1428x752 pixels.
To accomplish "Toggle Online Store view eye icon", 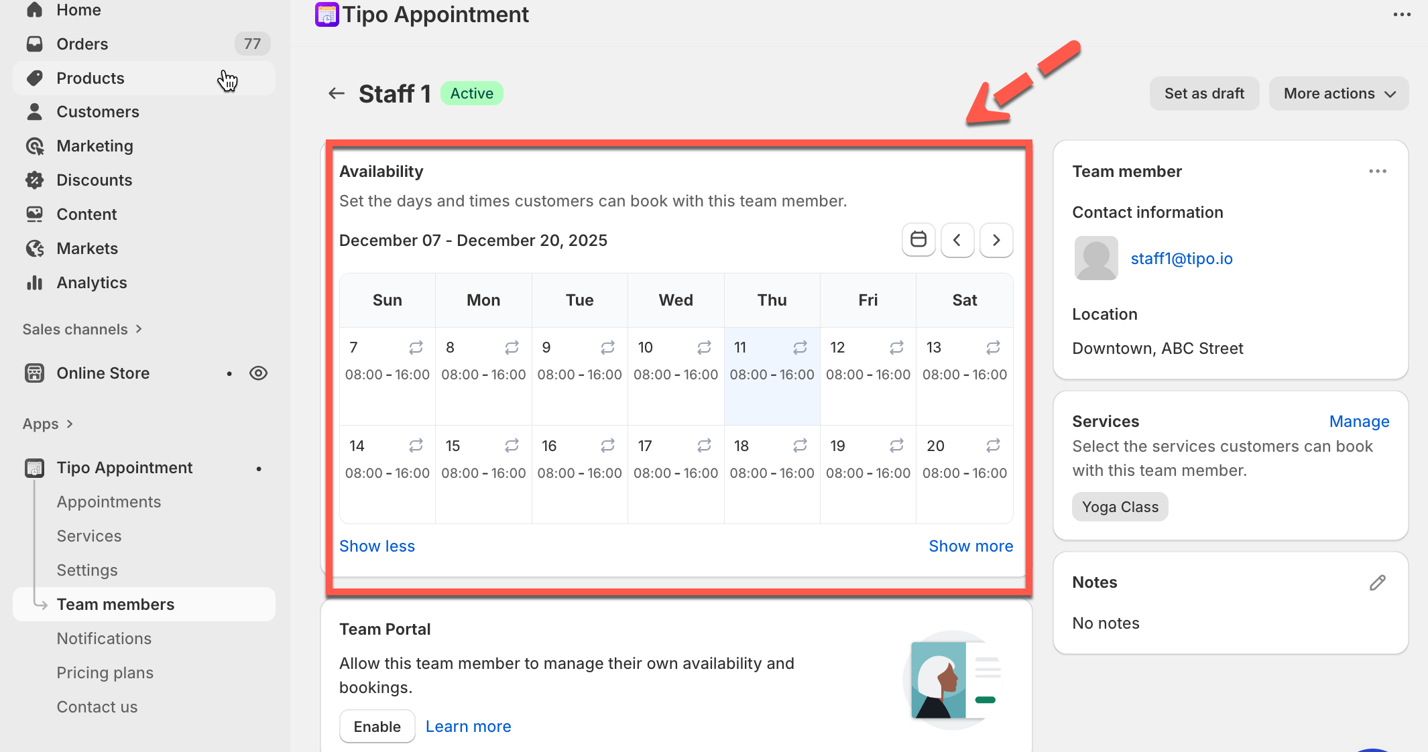I will tap(258, 373).
